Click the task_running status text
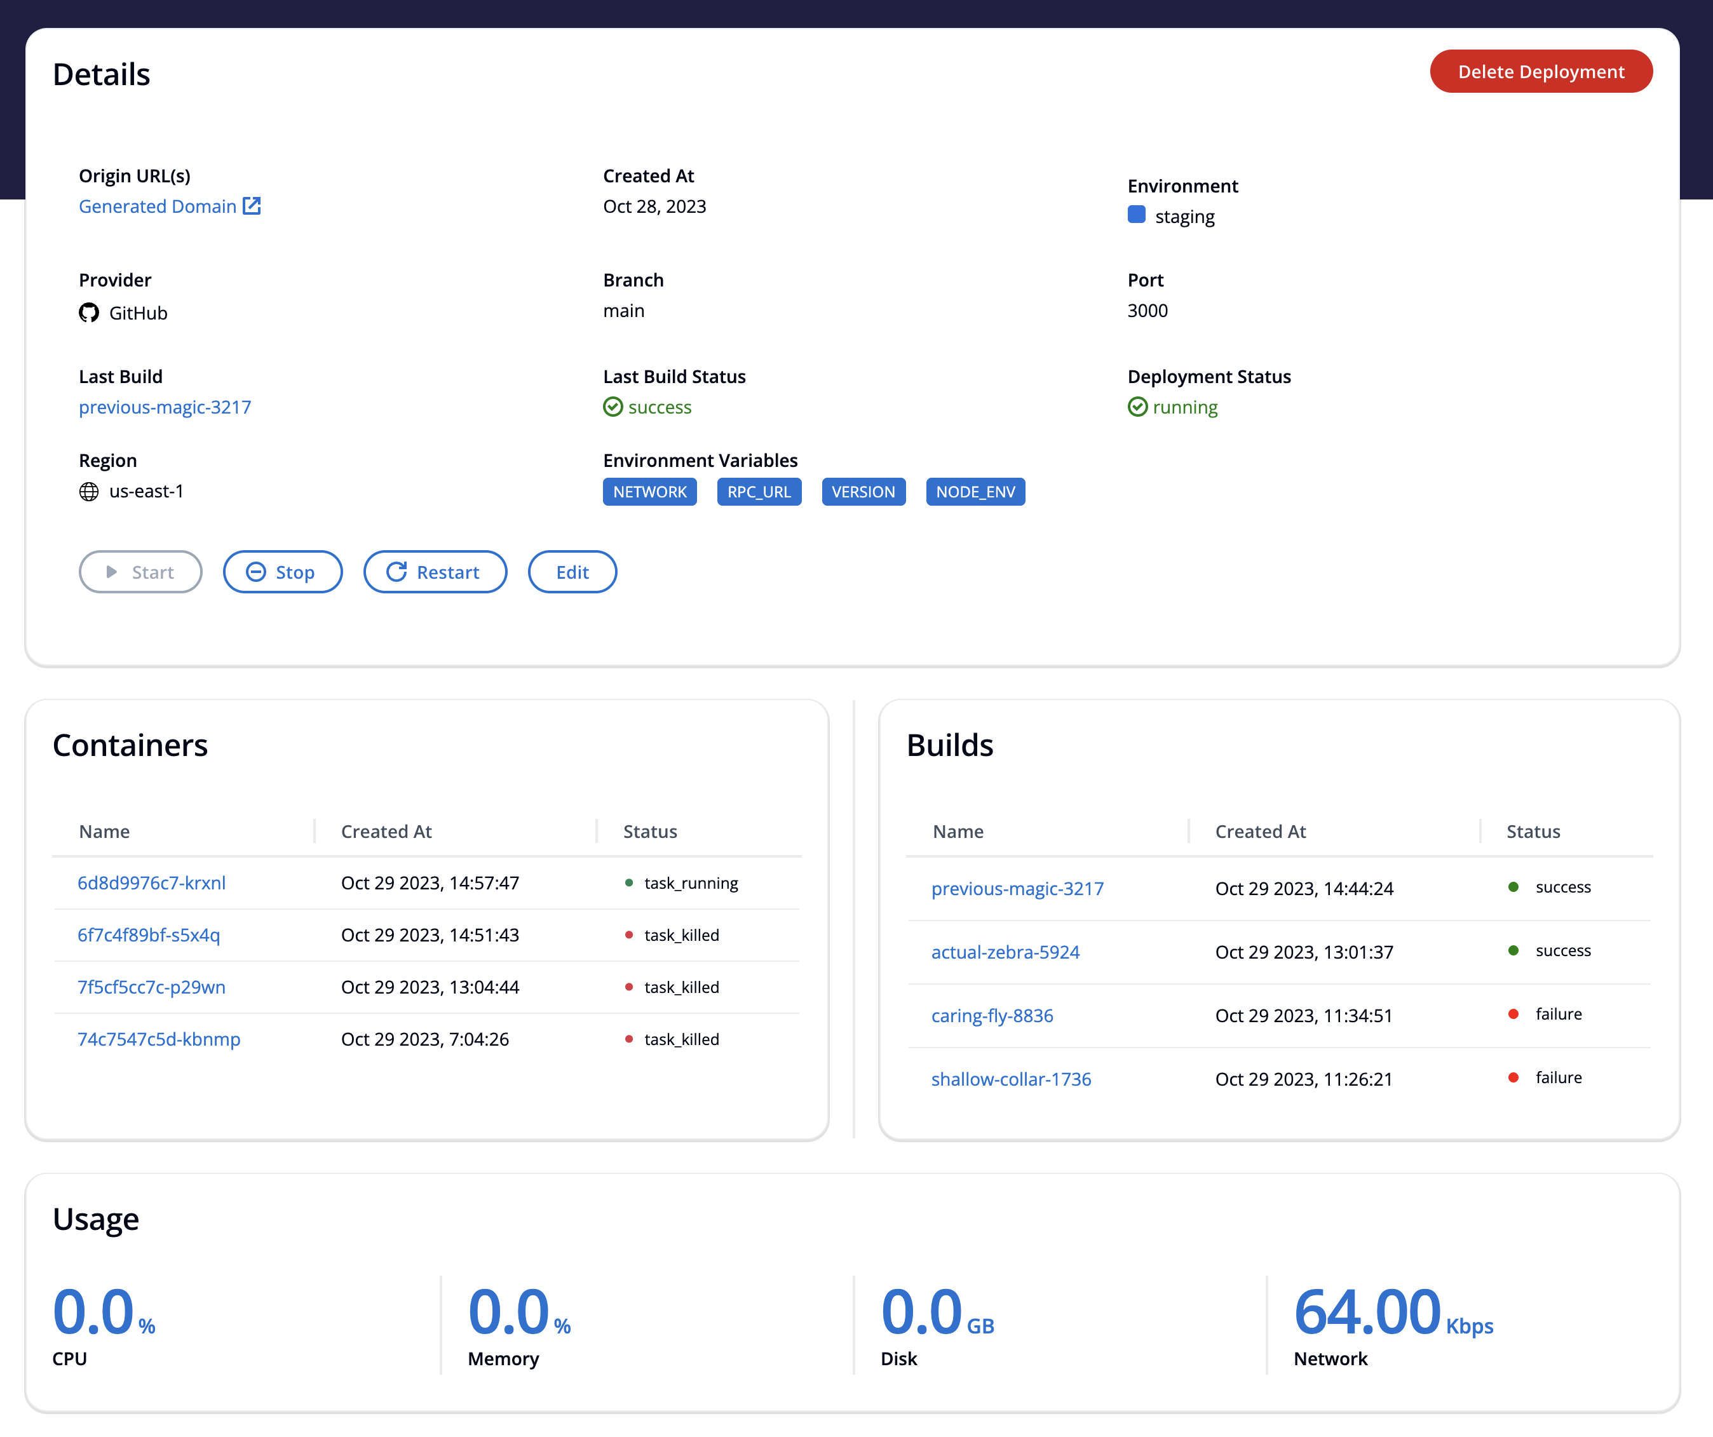The image size is (1713, 1437). (x=691, y=883)
